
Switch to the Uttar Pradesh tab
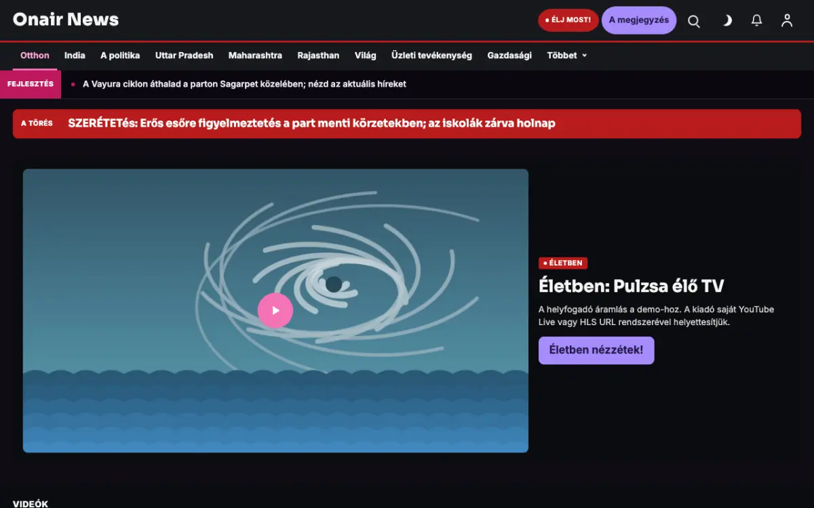coord(185,56)
